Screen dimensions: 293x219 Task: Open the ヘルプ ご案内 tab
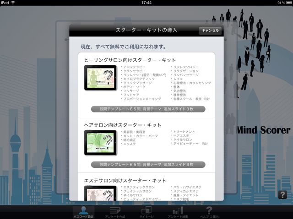pos(209,212)
